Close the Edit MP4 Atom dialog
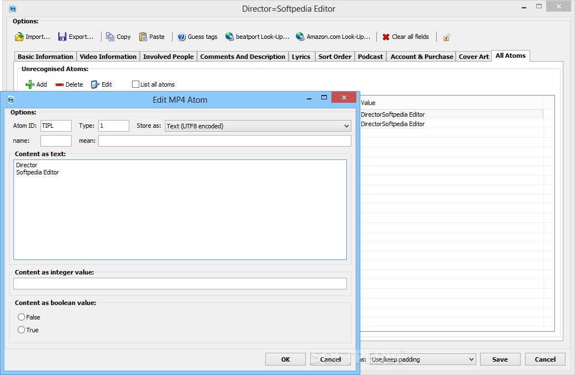 [344, 97]
